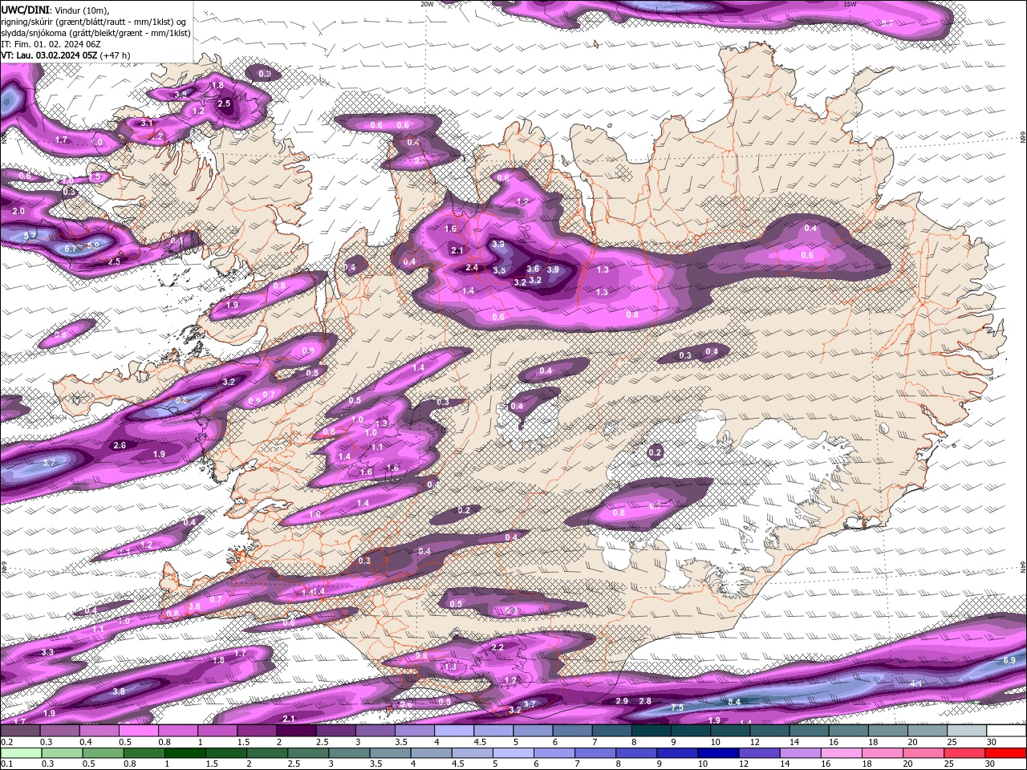Select the deep navy blue swatch starting at 10 in the lower legend
This screenshot has height=770, width=1027.
pos(719,753)
